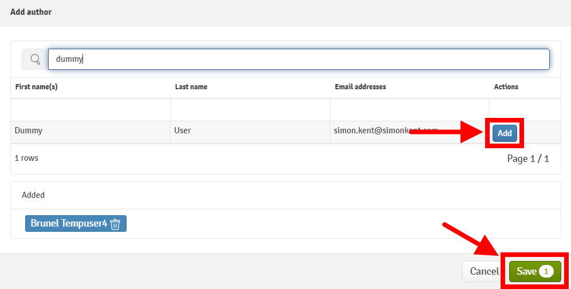Screen dimensions: 571x289
Task: Click the "1 rows" count label
Action: click(x=26, y=157)
